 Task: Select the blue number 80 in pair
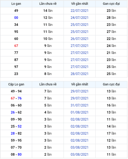tap(20, 154)
